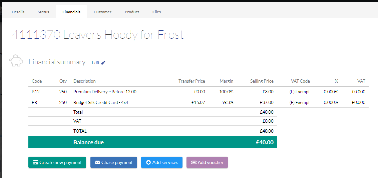The height and width of the screenshot is (178, 378).
Task: Click the pencil edit icon
Action: [103, 63]
